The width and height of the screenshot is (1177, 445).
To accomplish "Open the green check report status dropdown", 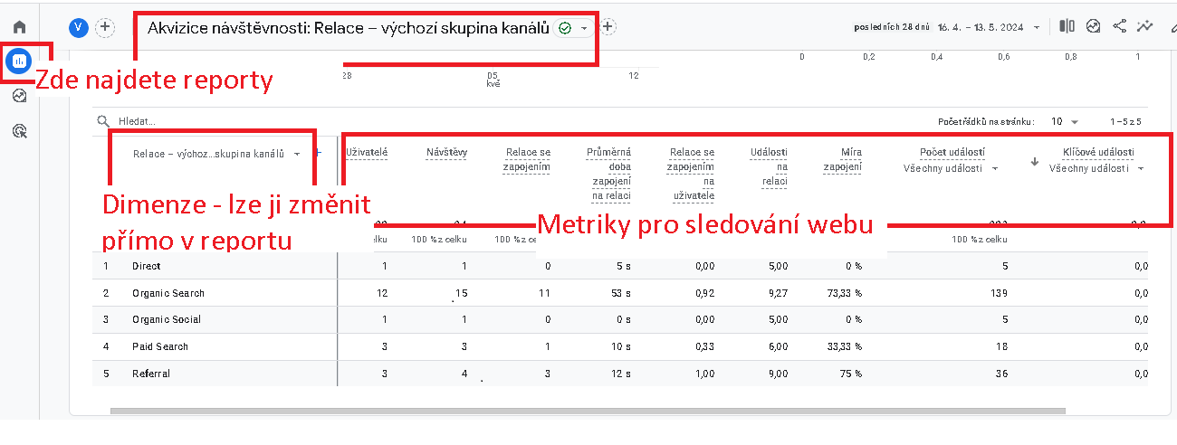I will (573, 28).
